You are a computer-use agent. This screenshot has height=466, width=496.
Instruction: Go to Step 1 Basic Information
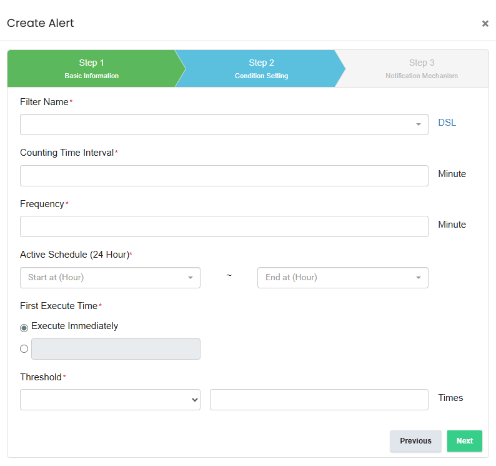[x=91, y=68]
